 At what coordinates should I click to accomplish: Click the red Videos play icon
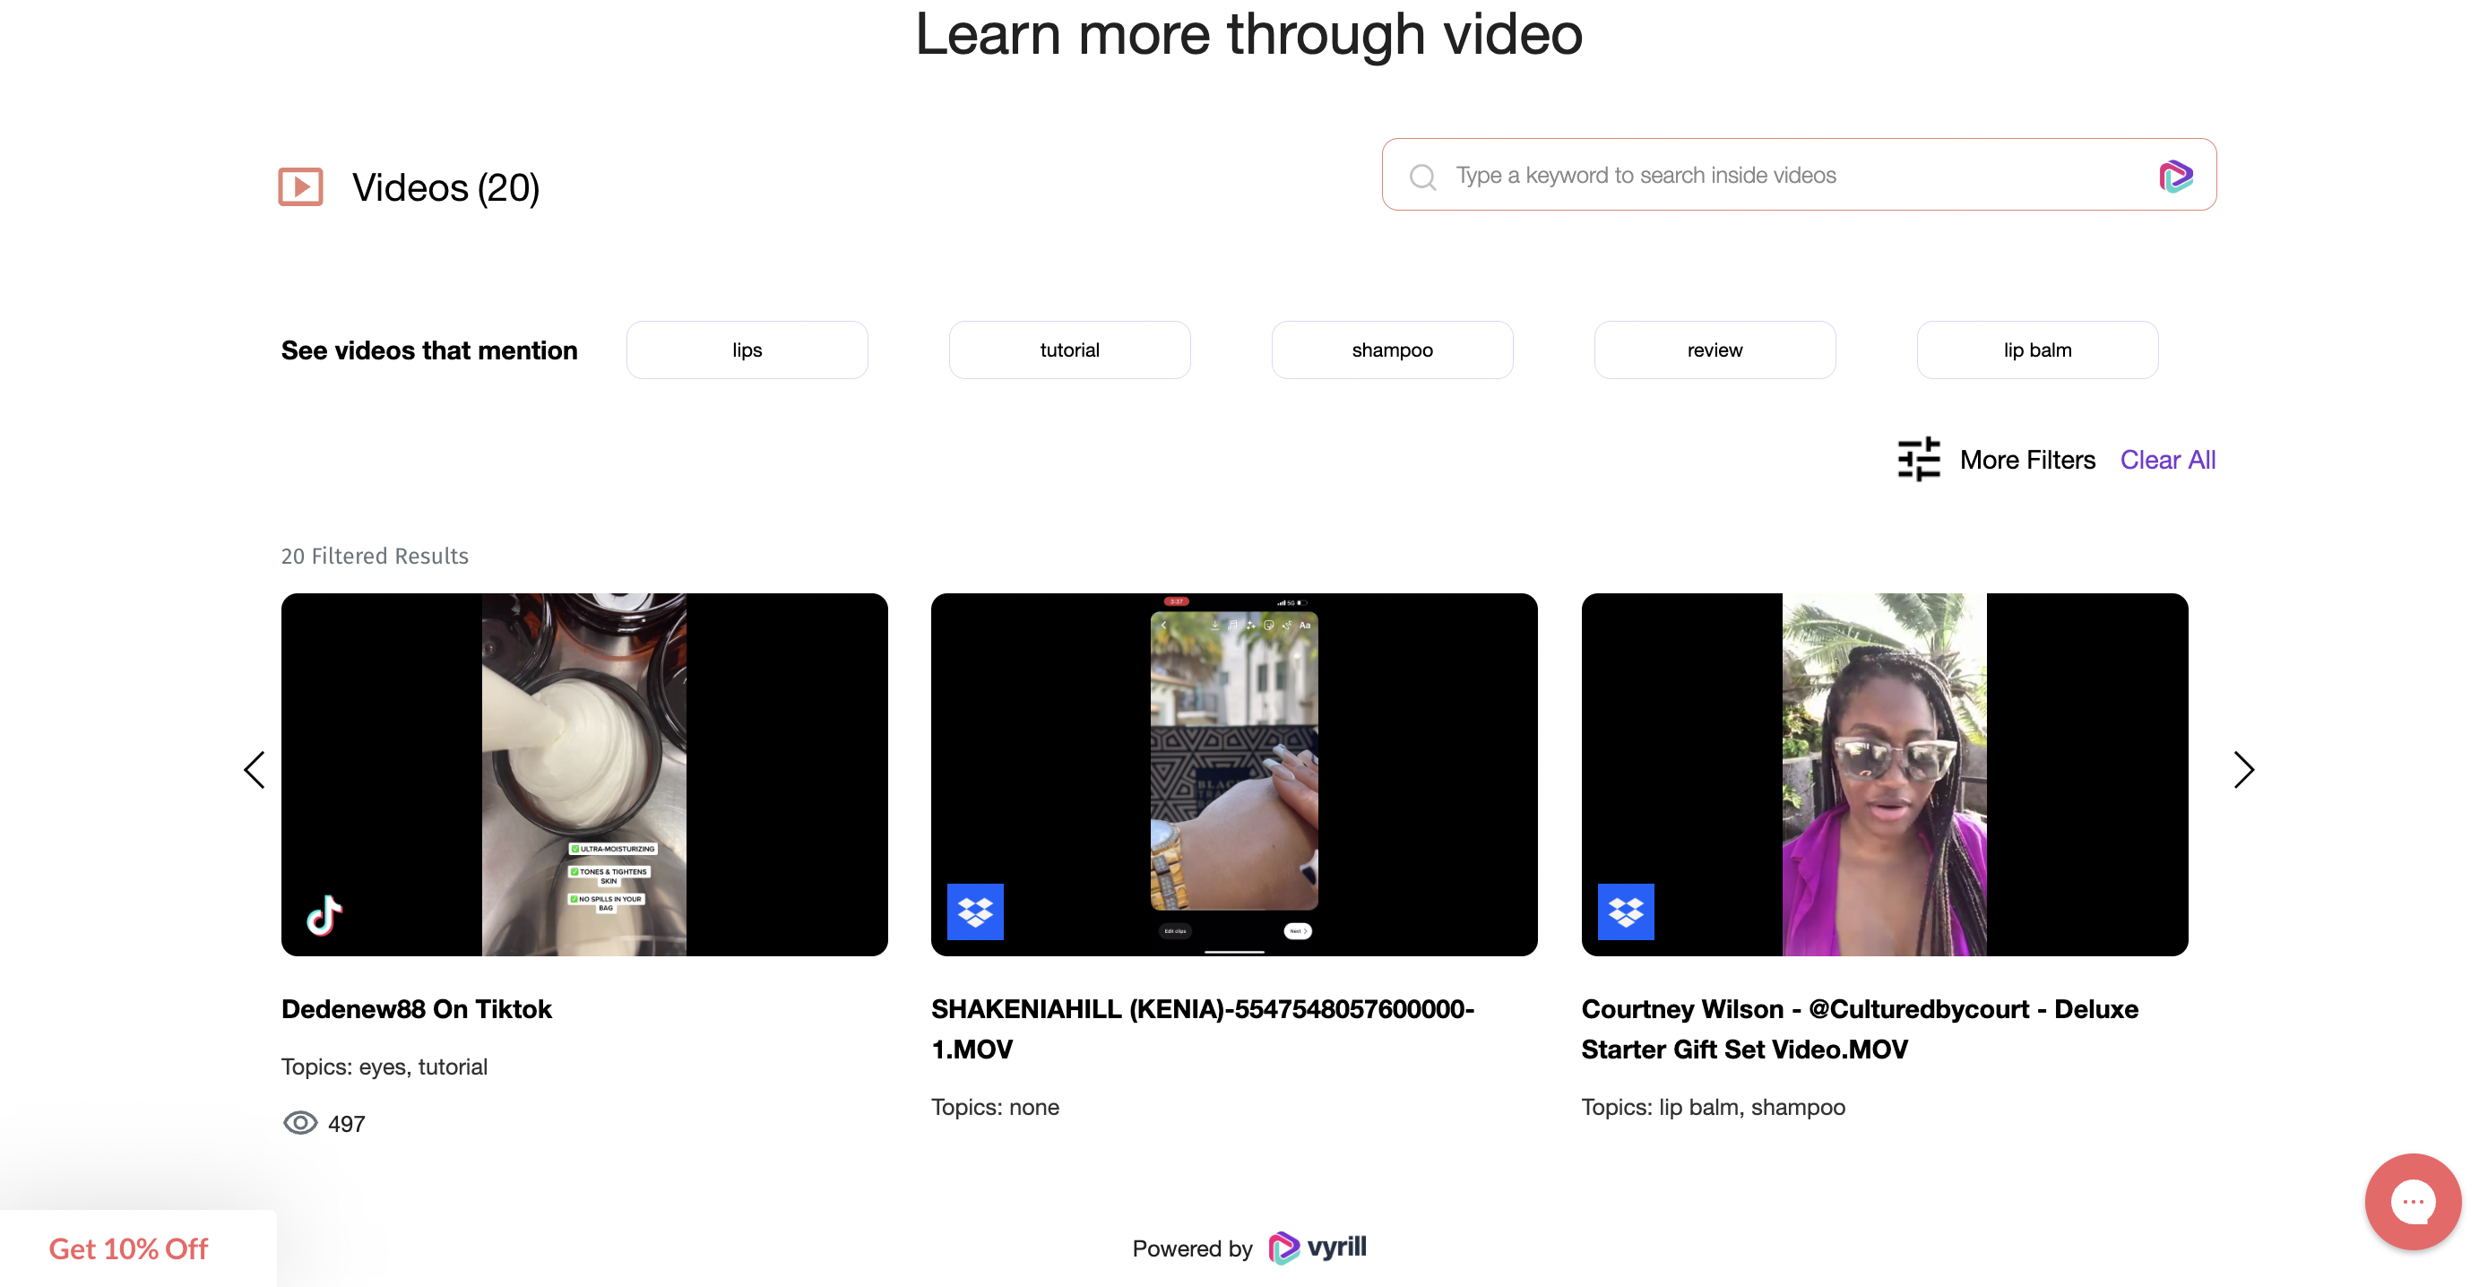tap(300, 186)
